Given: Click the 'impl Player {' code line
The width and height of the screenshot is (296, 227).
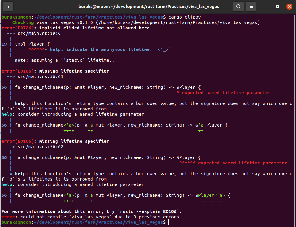Looking at the screenshot, I should tap(32, 44).
